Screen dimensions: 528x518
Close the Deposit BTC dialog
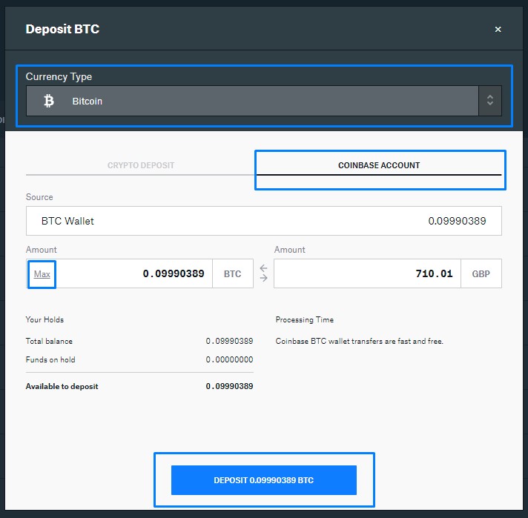[x=498, y=30]
